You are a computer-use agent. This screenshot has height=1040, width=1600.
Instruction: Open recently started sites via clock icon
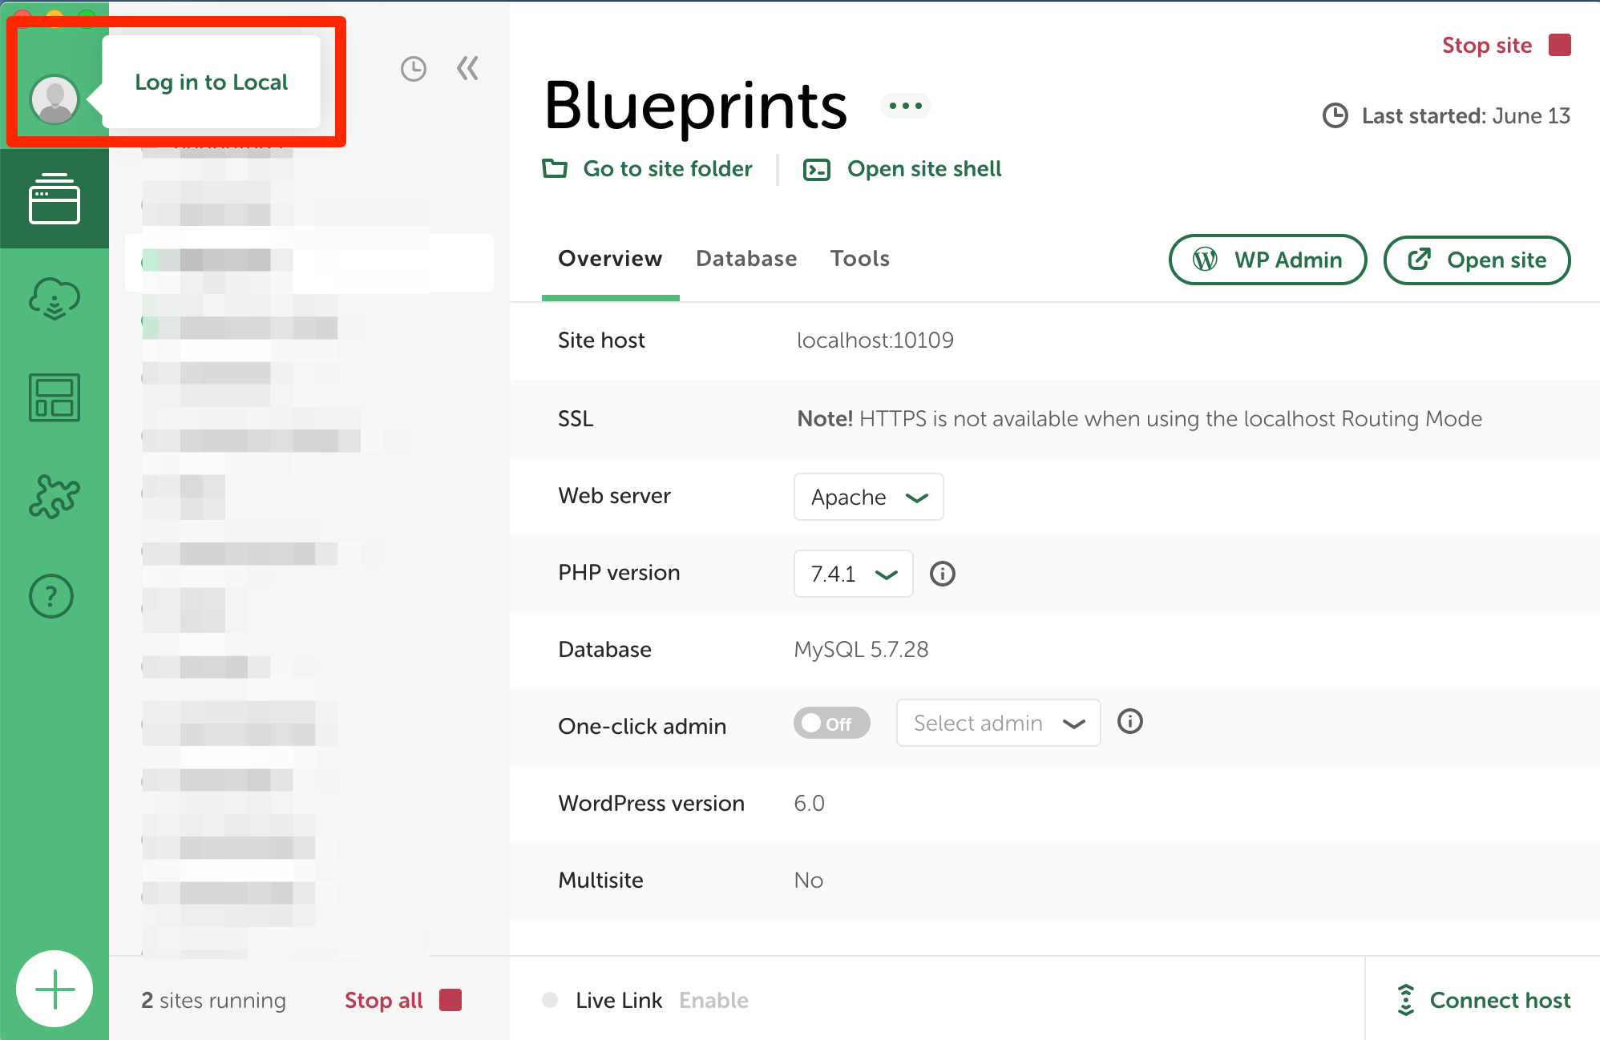tap(413, 69)
